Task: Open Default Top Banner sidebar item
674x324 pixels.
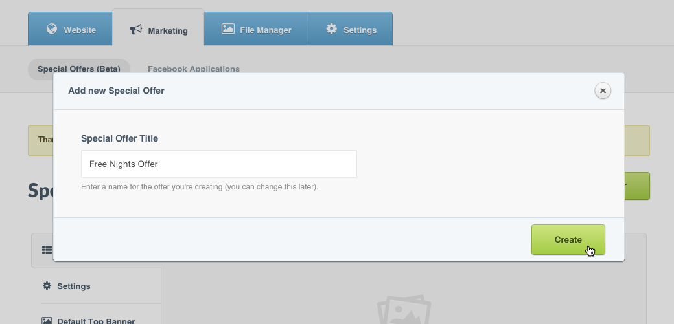Action: coord(96,321)
